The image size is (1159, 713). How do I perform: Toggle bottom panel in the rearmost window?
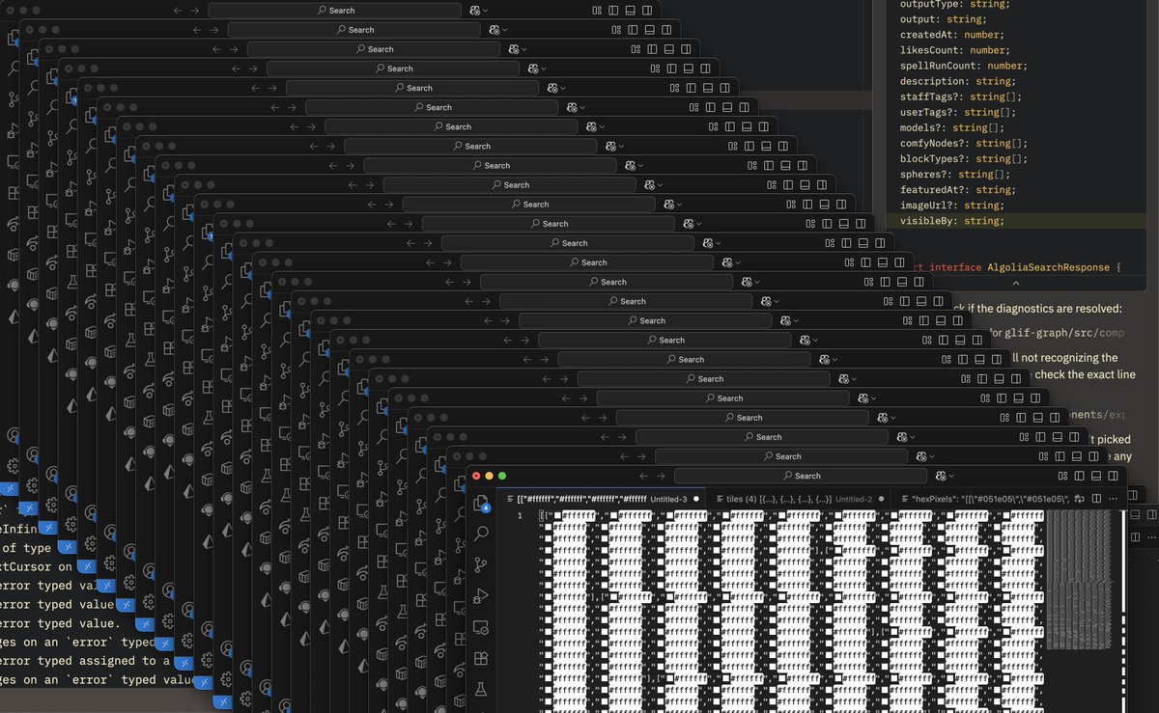tap(630, 10)
